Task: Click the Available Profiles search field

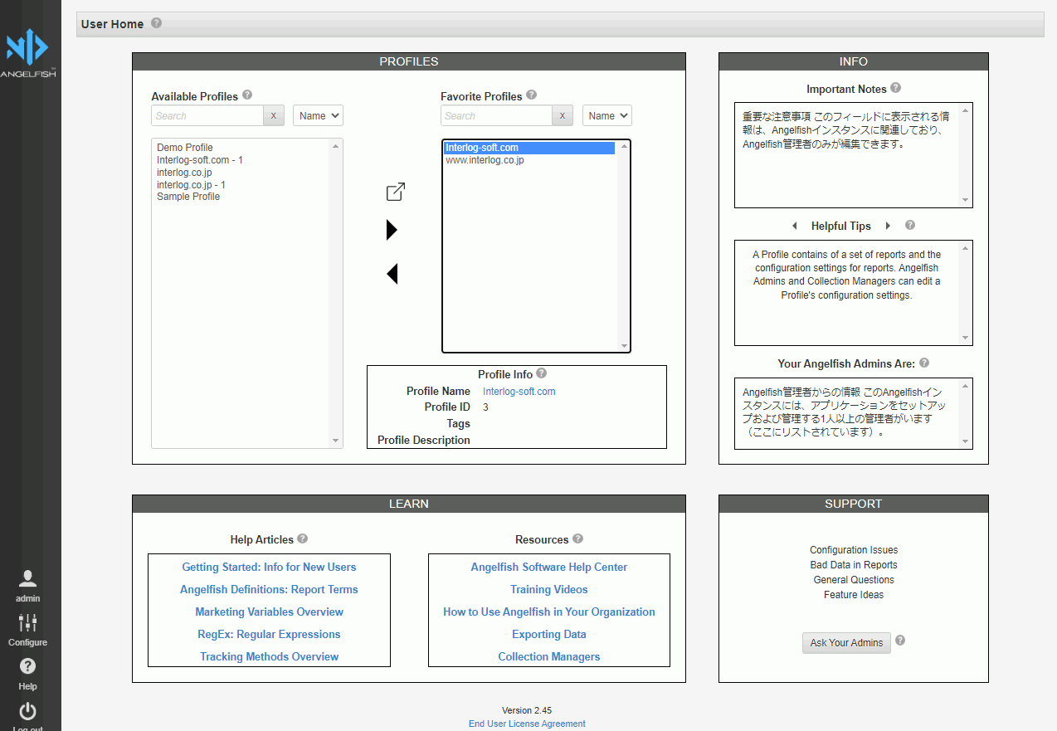Action: pos(207,115)
